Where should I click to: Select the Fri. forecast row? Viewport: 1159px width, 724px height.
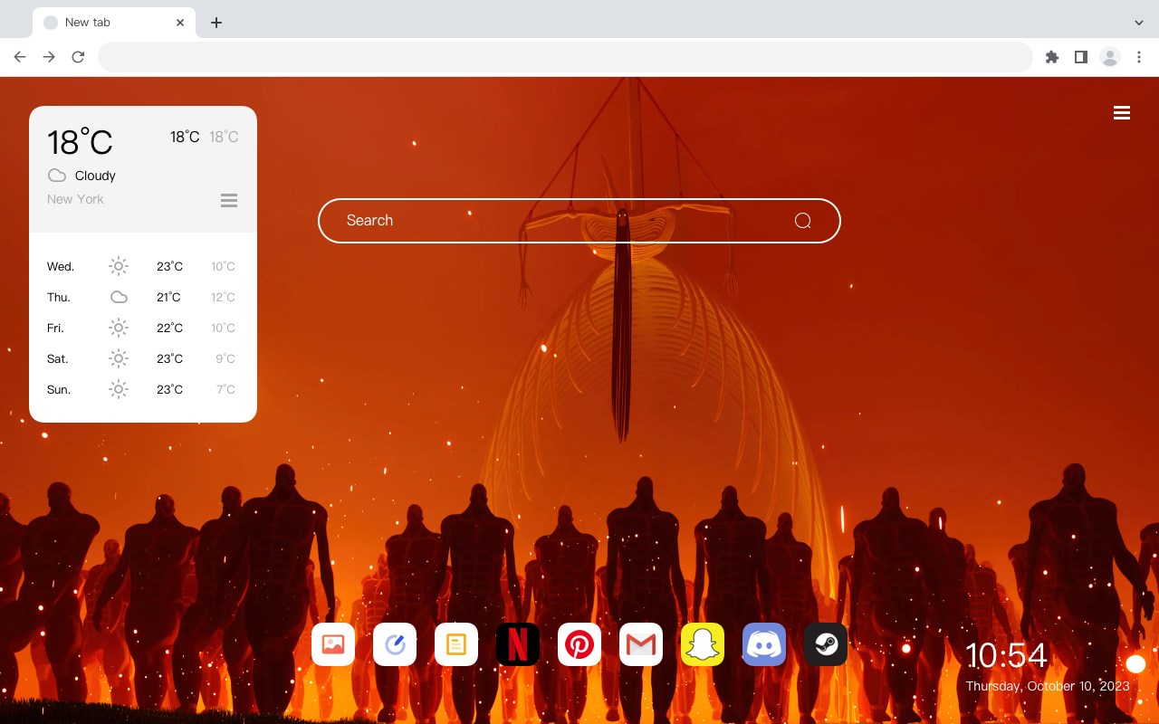point(142,328)
